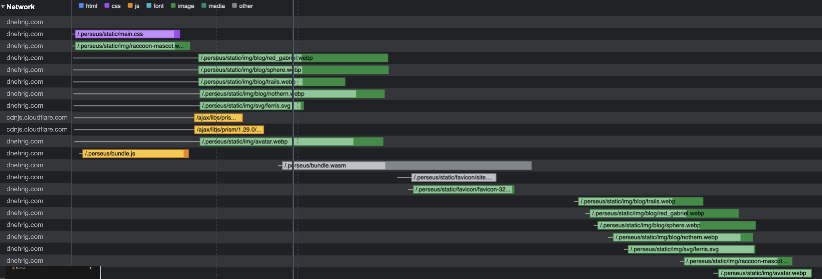This screenshot has width=822, height=279.
Task: Click the blue vertical timeline marker line
Action: pyautogui.click(x=293, y=139)
